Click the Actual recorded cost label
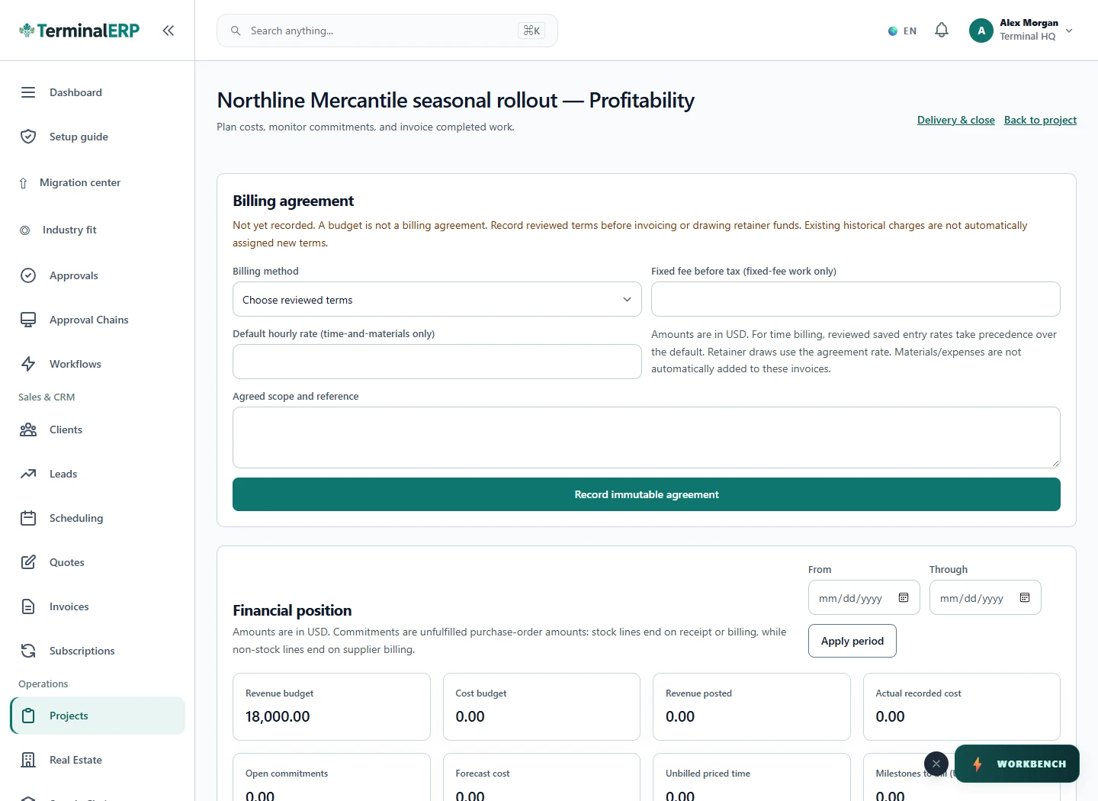The image size is (1098, 801). coord(918,693)
